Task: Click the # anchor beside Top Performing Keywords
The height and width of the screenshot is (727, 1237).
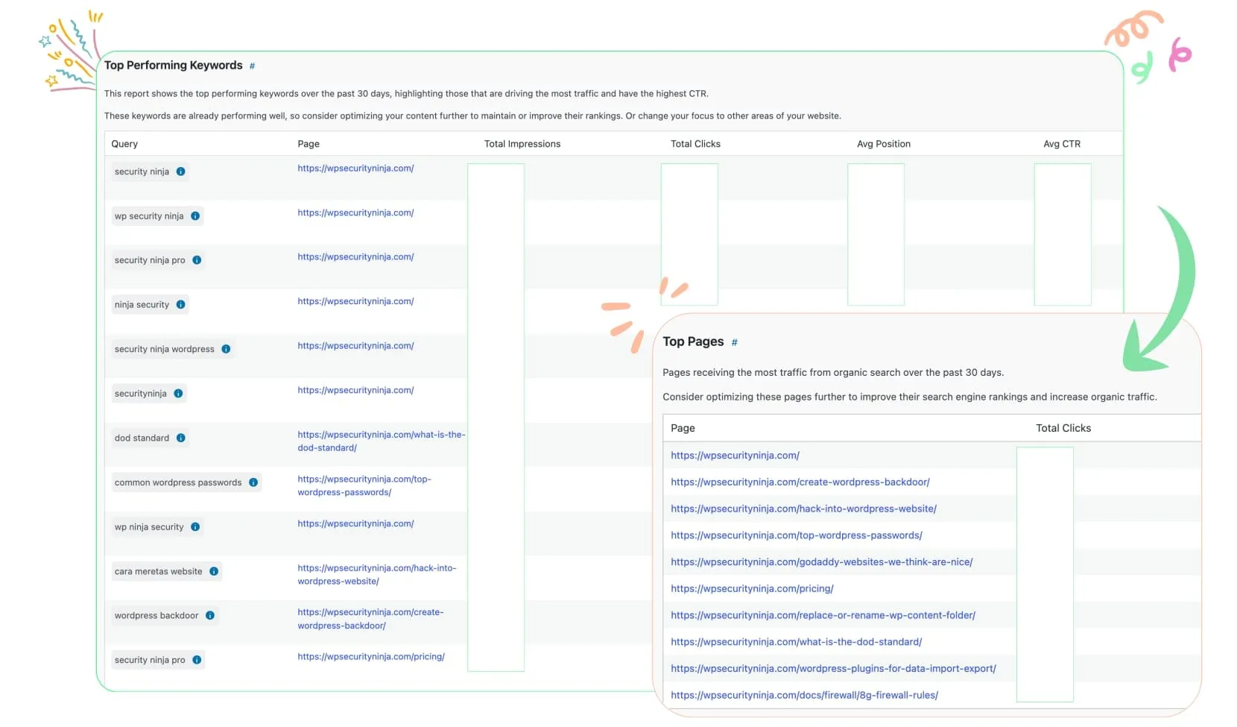Action: [252, 66]
